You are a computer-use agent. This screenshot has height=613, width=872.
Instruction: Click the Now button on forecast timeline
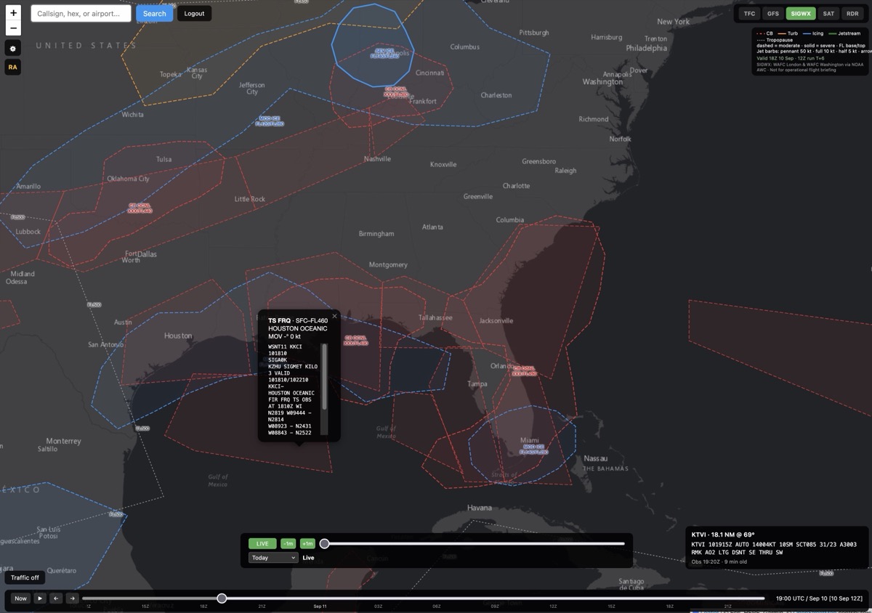tap(20, 598)
